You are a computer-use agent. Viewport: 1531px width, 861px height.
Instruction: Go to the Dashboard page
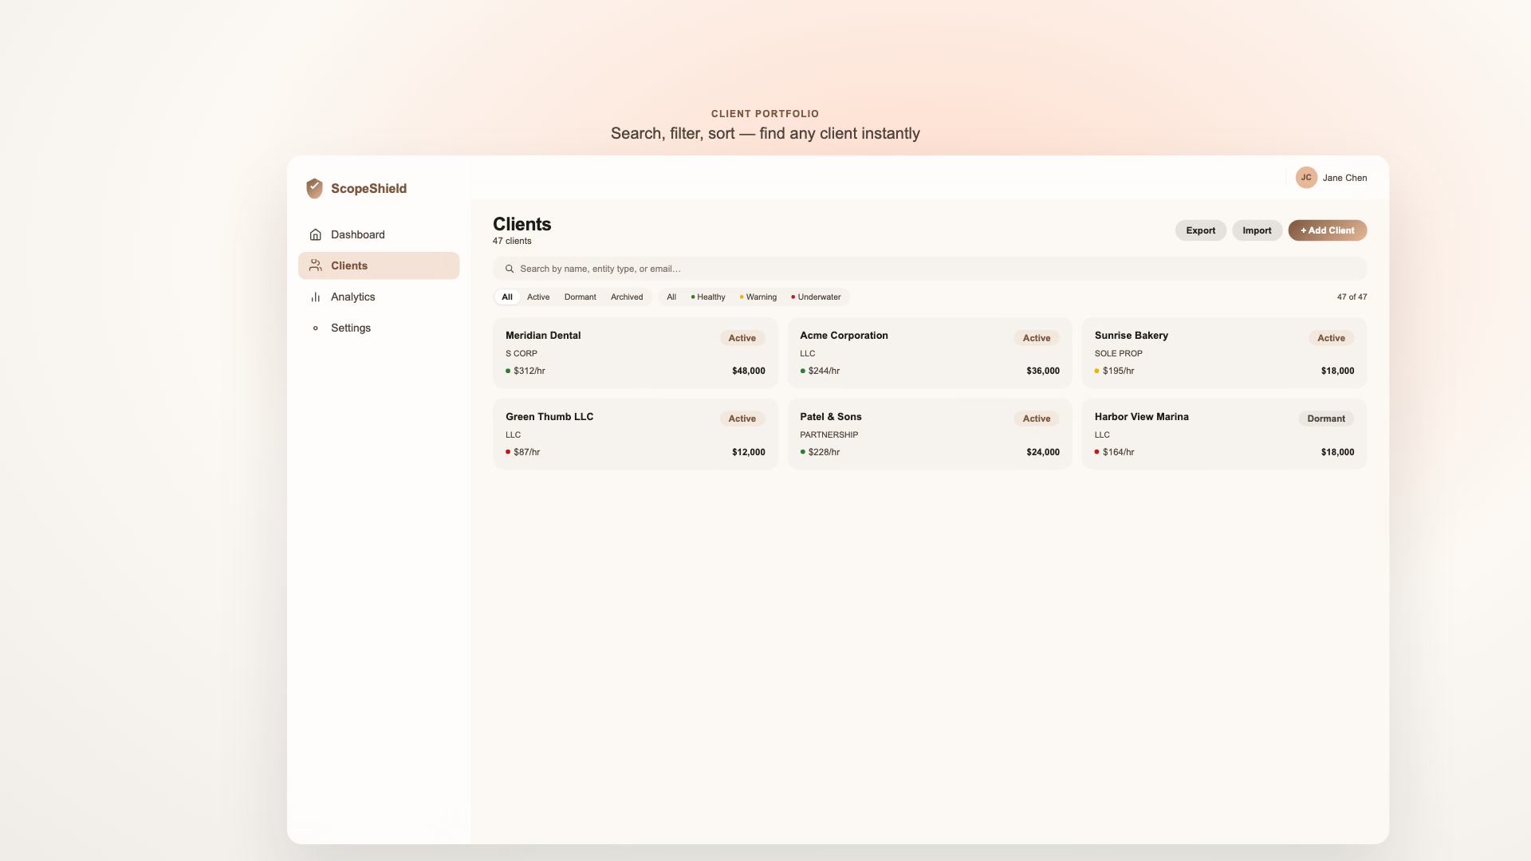[357, 234]
